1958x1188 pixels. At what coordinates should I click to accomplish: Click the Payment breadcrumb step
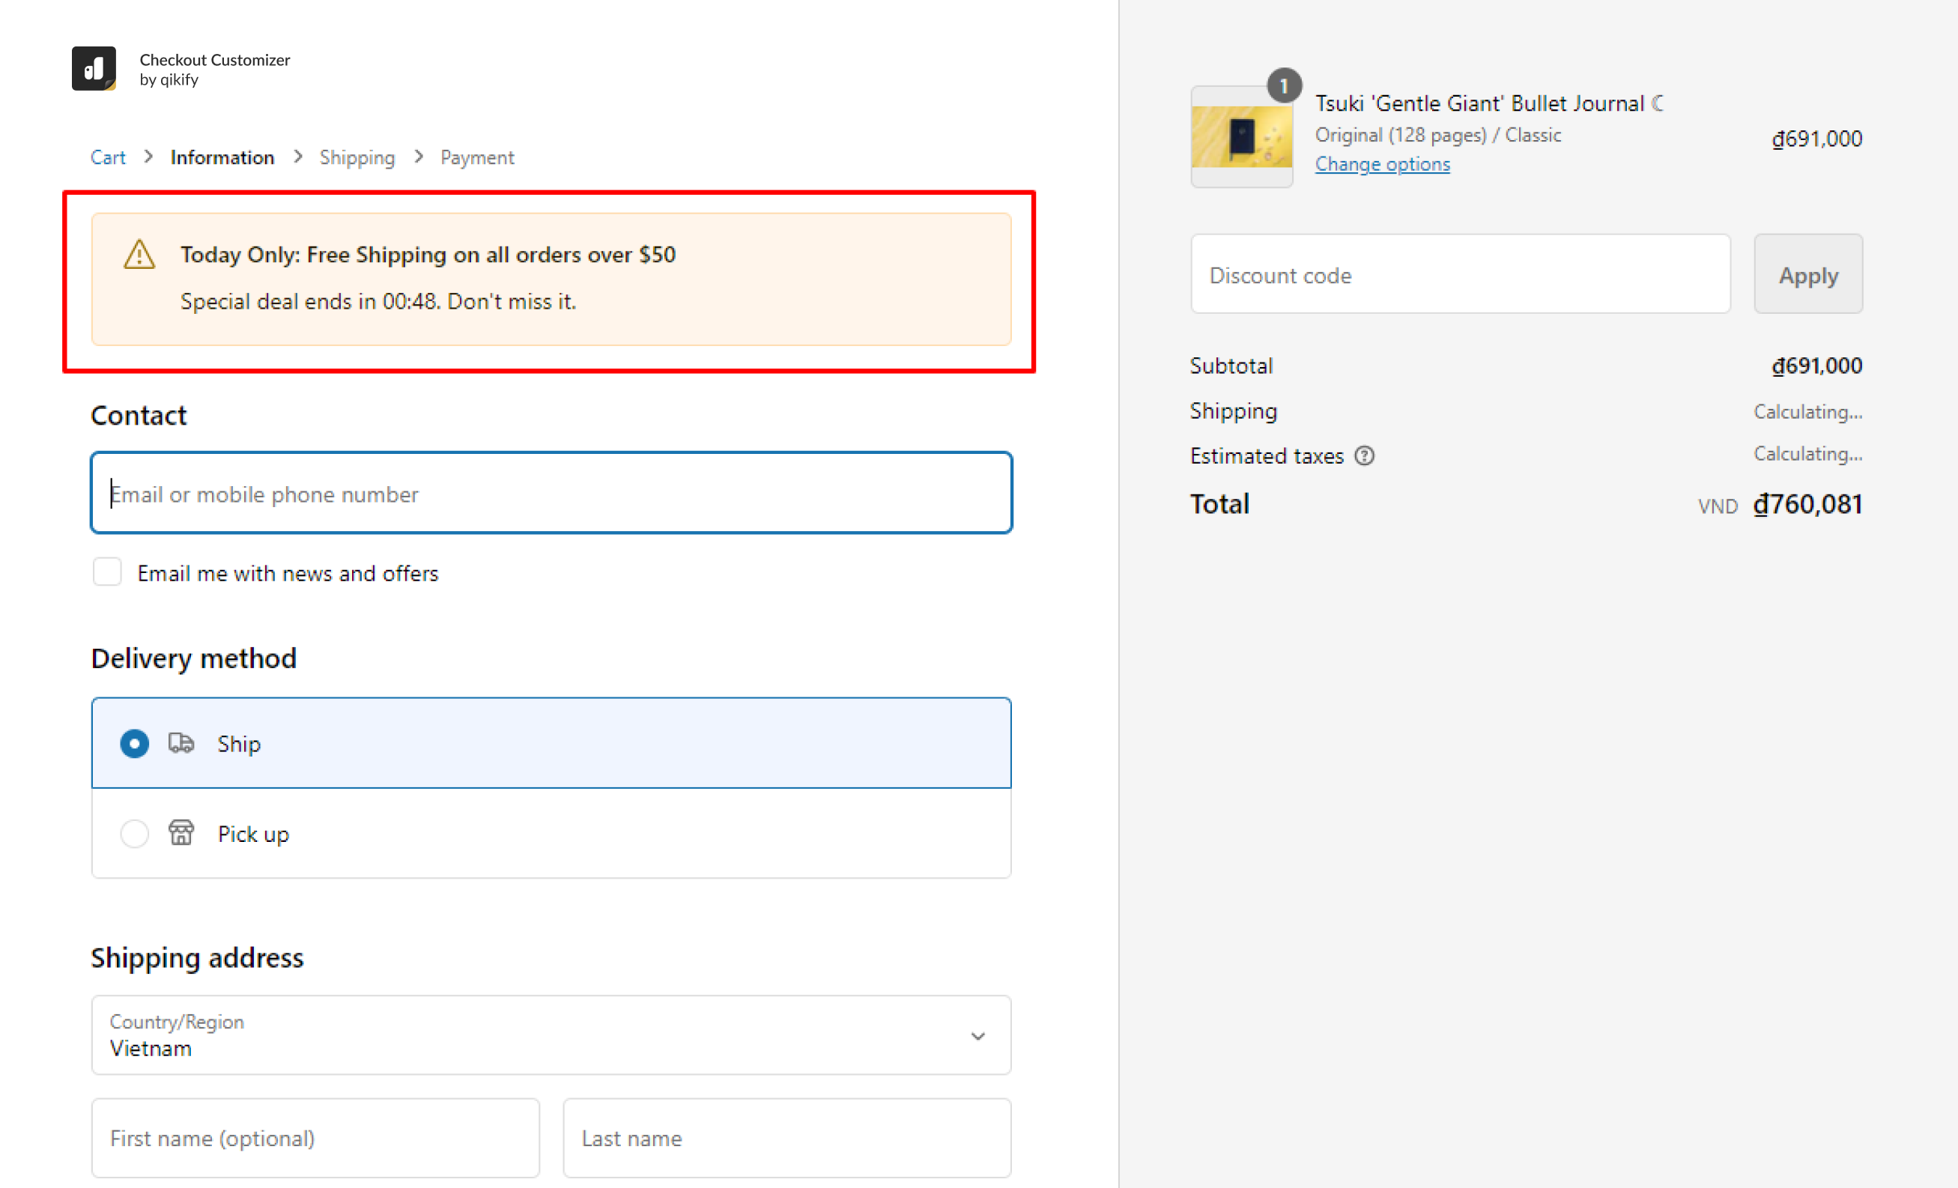click(478, 157)
